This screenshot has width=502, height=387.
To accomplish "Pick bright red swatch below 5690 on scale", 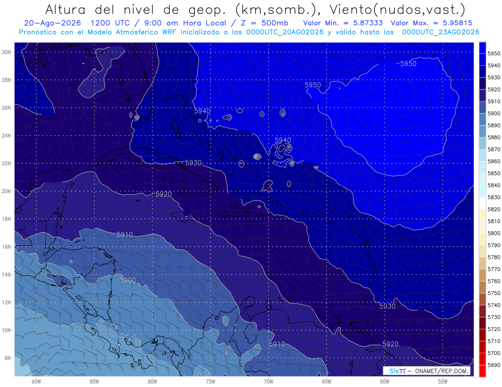I will pos(482,371).
